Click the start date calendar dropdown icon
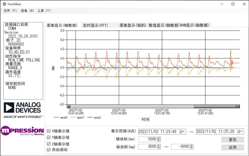 (x=182, y=131)
